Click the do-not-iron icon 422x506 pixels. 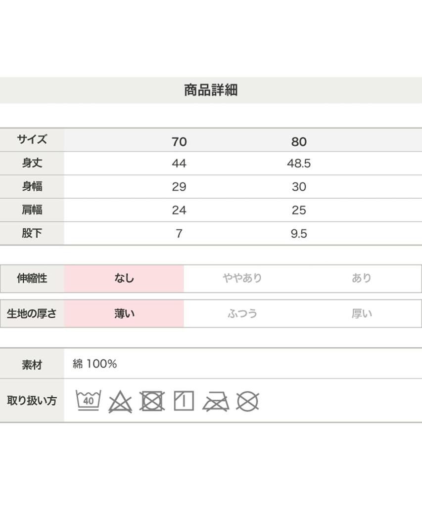pyautogui.click(x=216, y=401)
